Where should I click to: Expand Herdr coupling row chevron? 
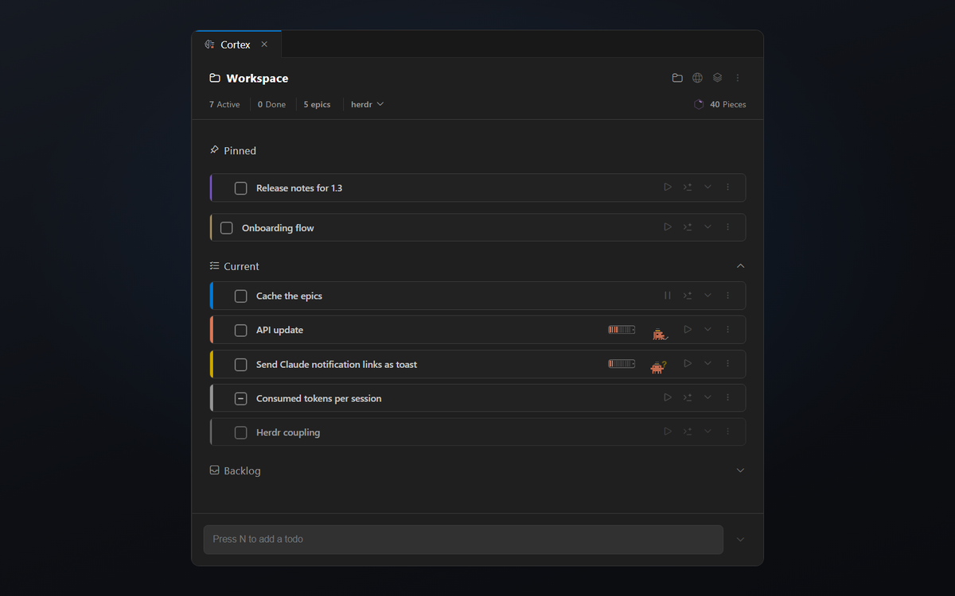pyautogui.click(x=707, y=432)
